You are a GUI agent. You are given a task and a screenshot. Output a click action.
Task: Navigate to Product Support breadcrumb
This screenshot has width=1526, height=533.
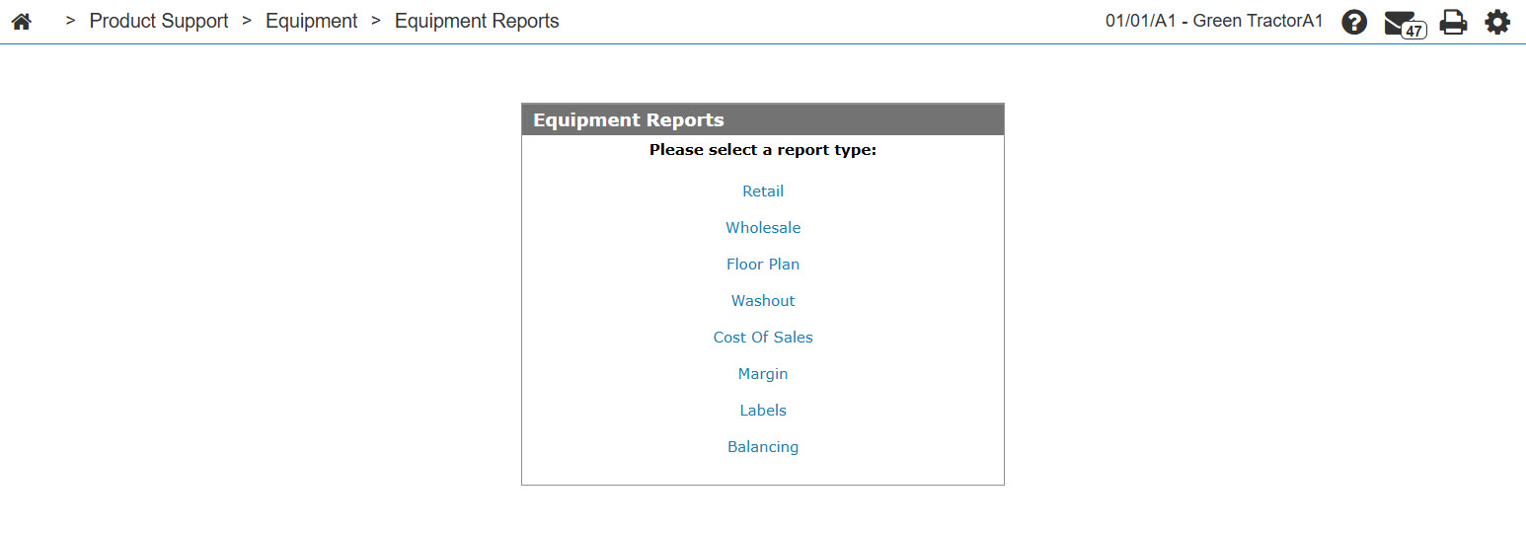click(159, 21)
